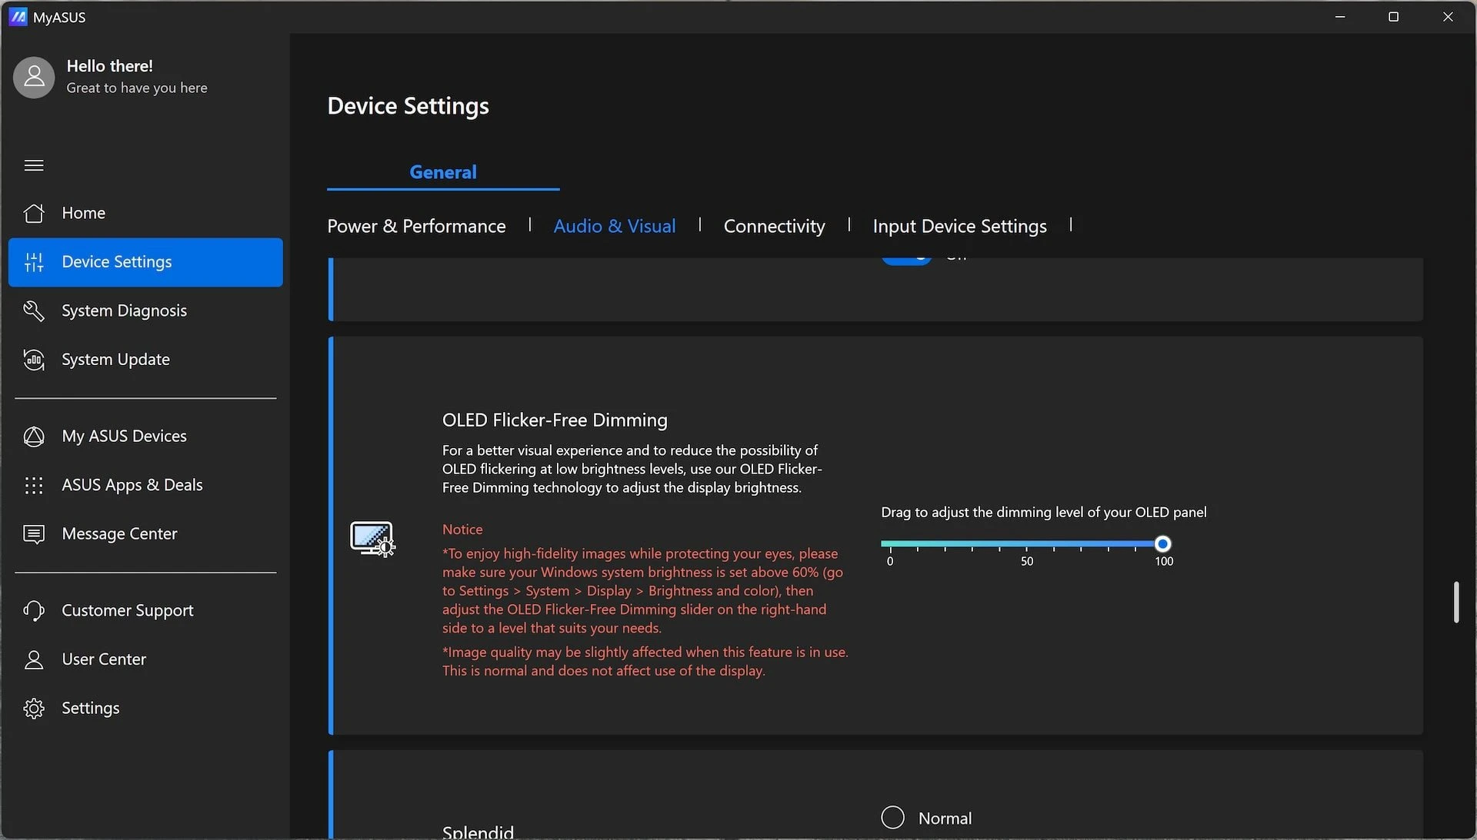
Task: Click the red Notice label
Action: tap(462, 530)
